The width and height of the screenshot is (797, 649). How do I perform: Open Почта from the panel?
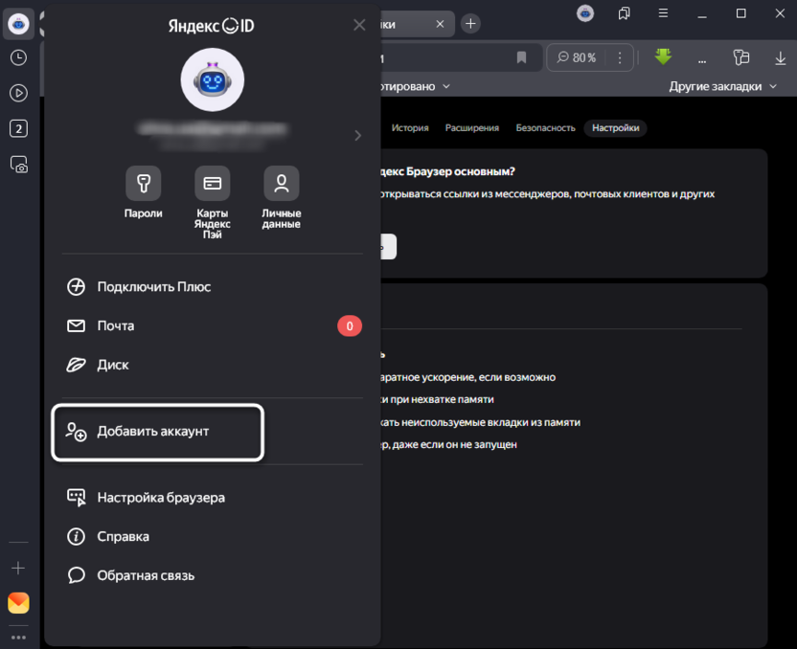point(213,326)
